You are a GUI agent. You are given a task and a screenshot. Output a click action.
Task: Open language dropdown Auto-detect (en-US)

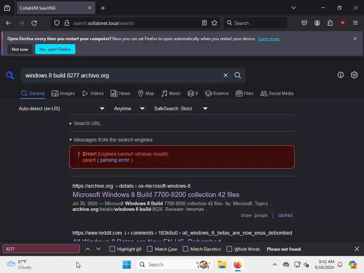click(61, 109)
